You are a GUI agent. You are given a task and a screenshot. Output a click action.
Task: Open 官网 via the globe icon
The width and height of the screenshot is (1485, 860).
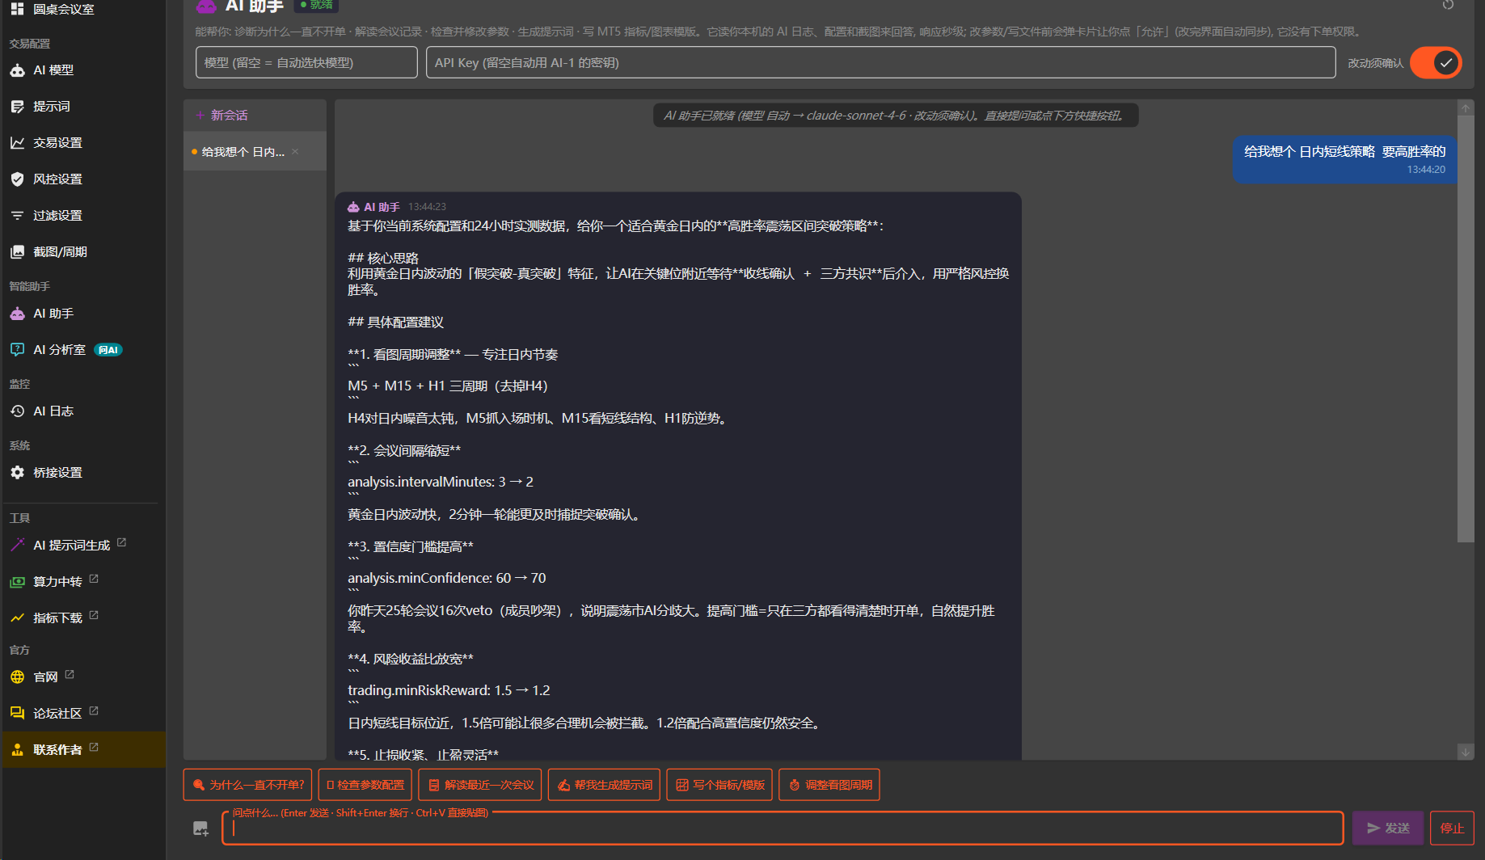click(17, 677)
